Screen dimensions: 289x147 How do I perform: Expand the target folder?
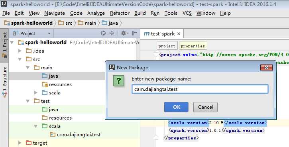[x=20, y=143]
